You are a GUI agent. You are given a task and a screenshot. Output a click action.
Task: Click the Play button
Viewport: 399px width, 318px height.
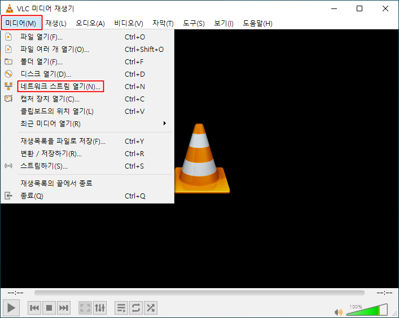coord(11,308)
